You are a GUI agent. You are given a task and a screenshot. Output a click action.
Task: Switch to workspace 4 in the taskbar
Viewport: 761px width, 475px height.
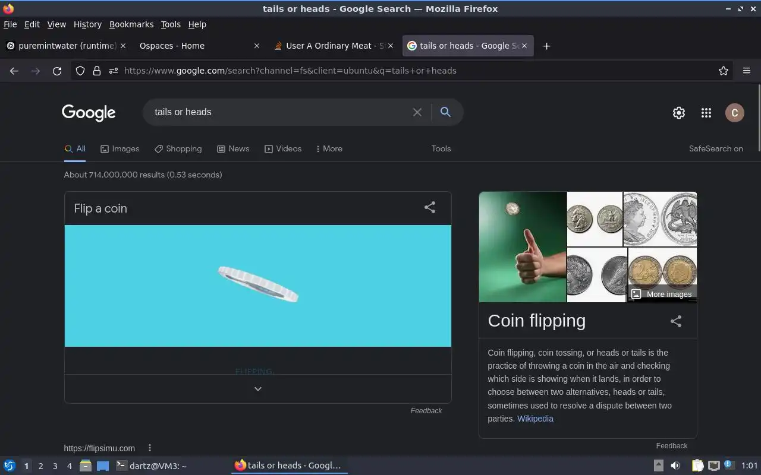point(69,466)
